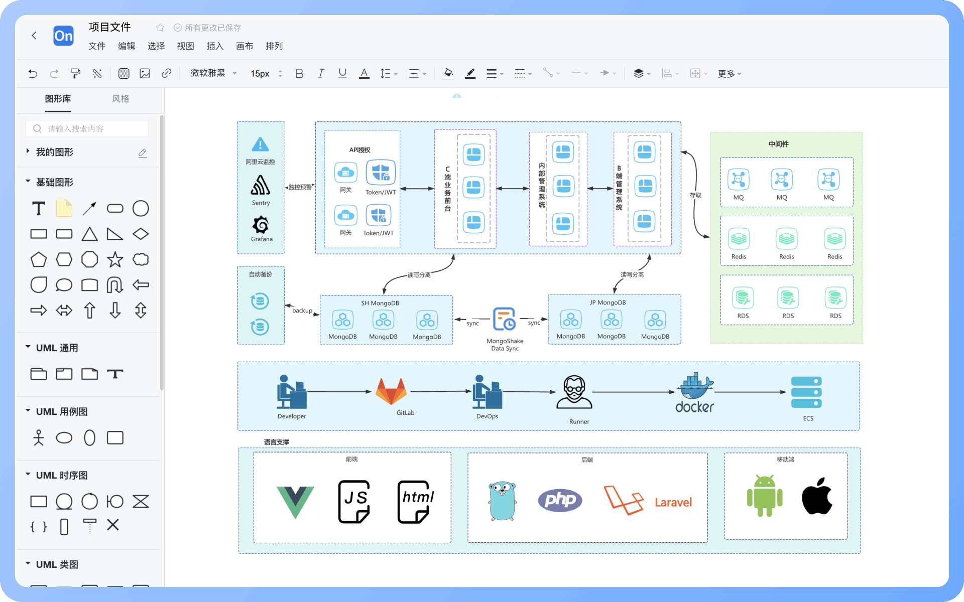
Task: Click the edit pencil beside 我的图形
Action: coord(143,153)
